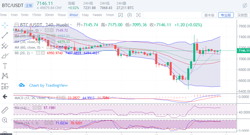
Task: Expand MA (30, close, 0) dropdown arrow
Action: pyautogui.click(x=42, y=42)
